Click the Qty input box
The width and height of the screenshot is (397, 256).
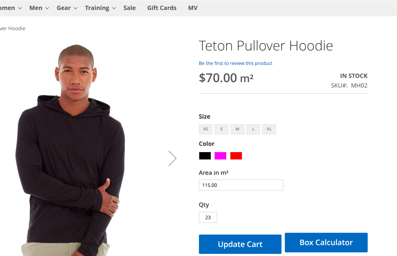pyautogui.click(x=208, y=217)
